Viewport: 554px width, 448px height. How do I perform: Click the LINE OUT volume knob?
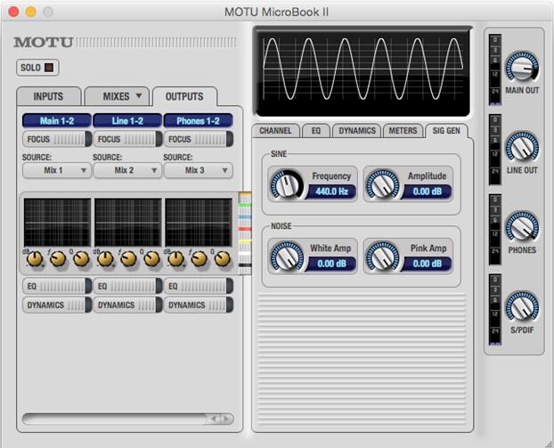coord(522,147)
